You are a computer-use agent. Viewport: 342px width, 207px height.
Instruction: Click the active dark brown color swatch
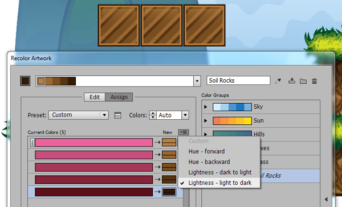25,81
